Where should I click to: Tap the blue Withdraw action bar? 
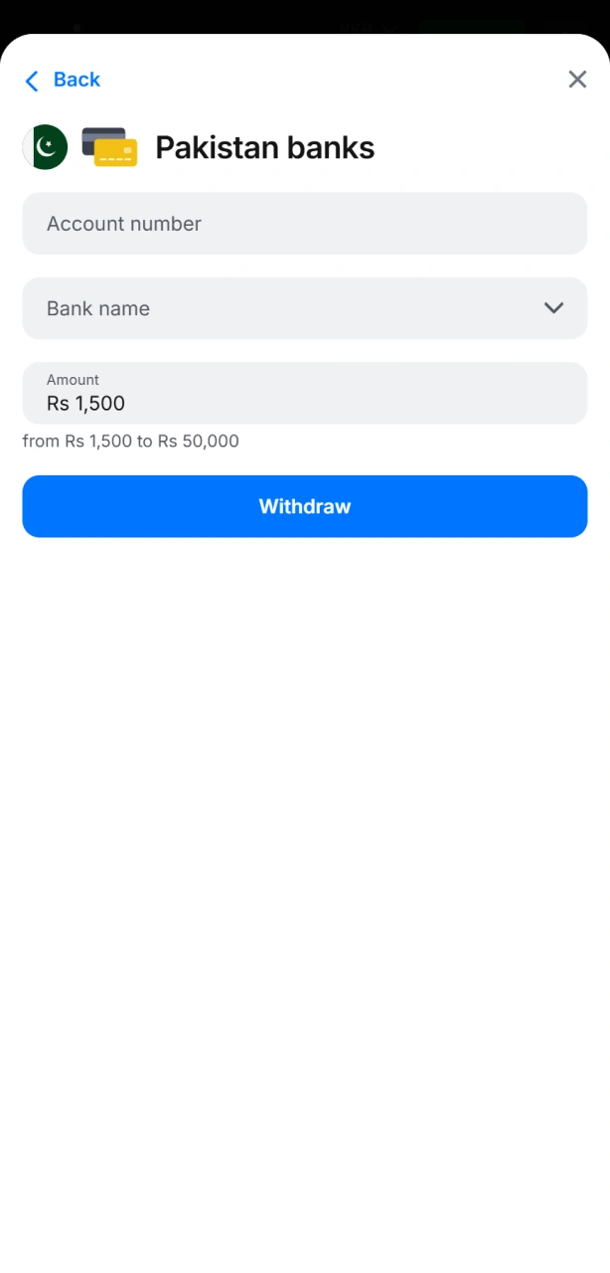coord(305,506)
